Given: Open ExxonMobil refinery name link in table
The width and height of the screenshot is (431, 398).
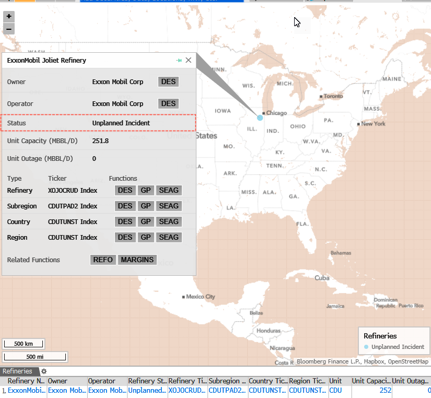Looking at the screenshot, I should coord(27,391).
